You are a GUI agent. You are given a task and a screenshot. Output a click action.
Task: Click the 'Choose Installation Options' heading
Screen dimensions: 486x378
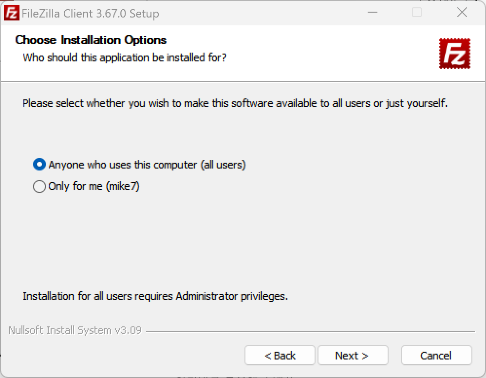coord(91,40)
